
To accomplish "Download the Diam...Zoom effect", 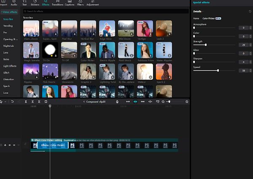I will [x=37, y=34].
